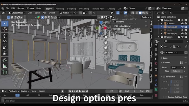The width and height of the screenshot is (189, 106).
Task: Uncheck the Collection exclude checkbox
Action: click(x=179, y=20)
